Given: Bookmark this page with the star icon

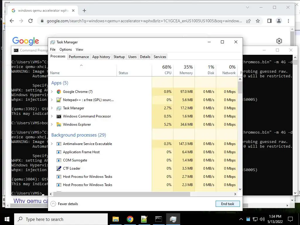Looking at the screenshot, I should 258,21.
